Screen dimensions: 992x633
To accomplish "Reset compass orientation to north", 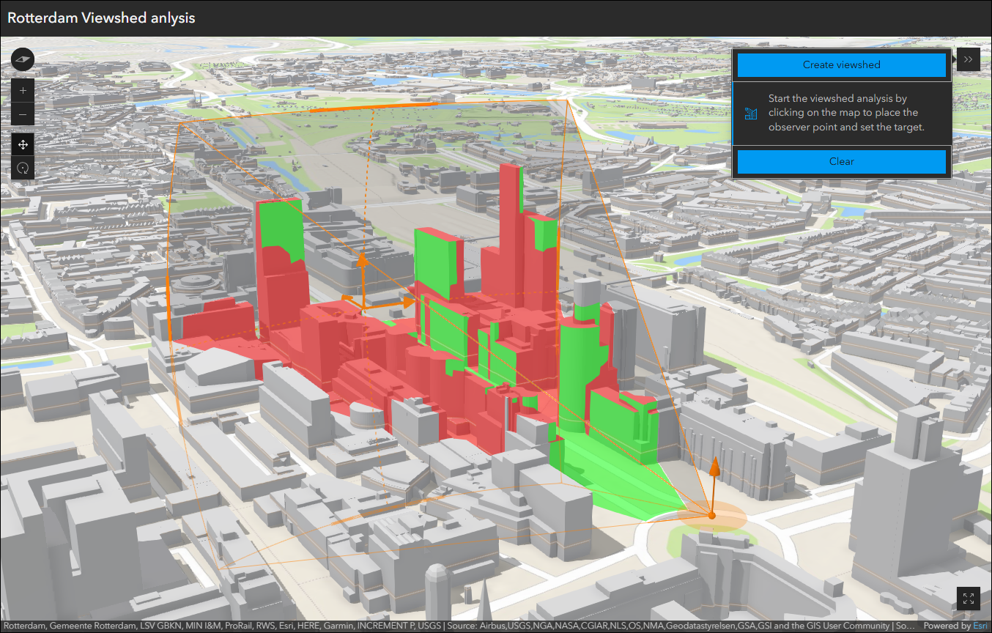I will (x=23, y=59).
